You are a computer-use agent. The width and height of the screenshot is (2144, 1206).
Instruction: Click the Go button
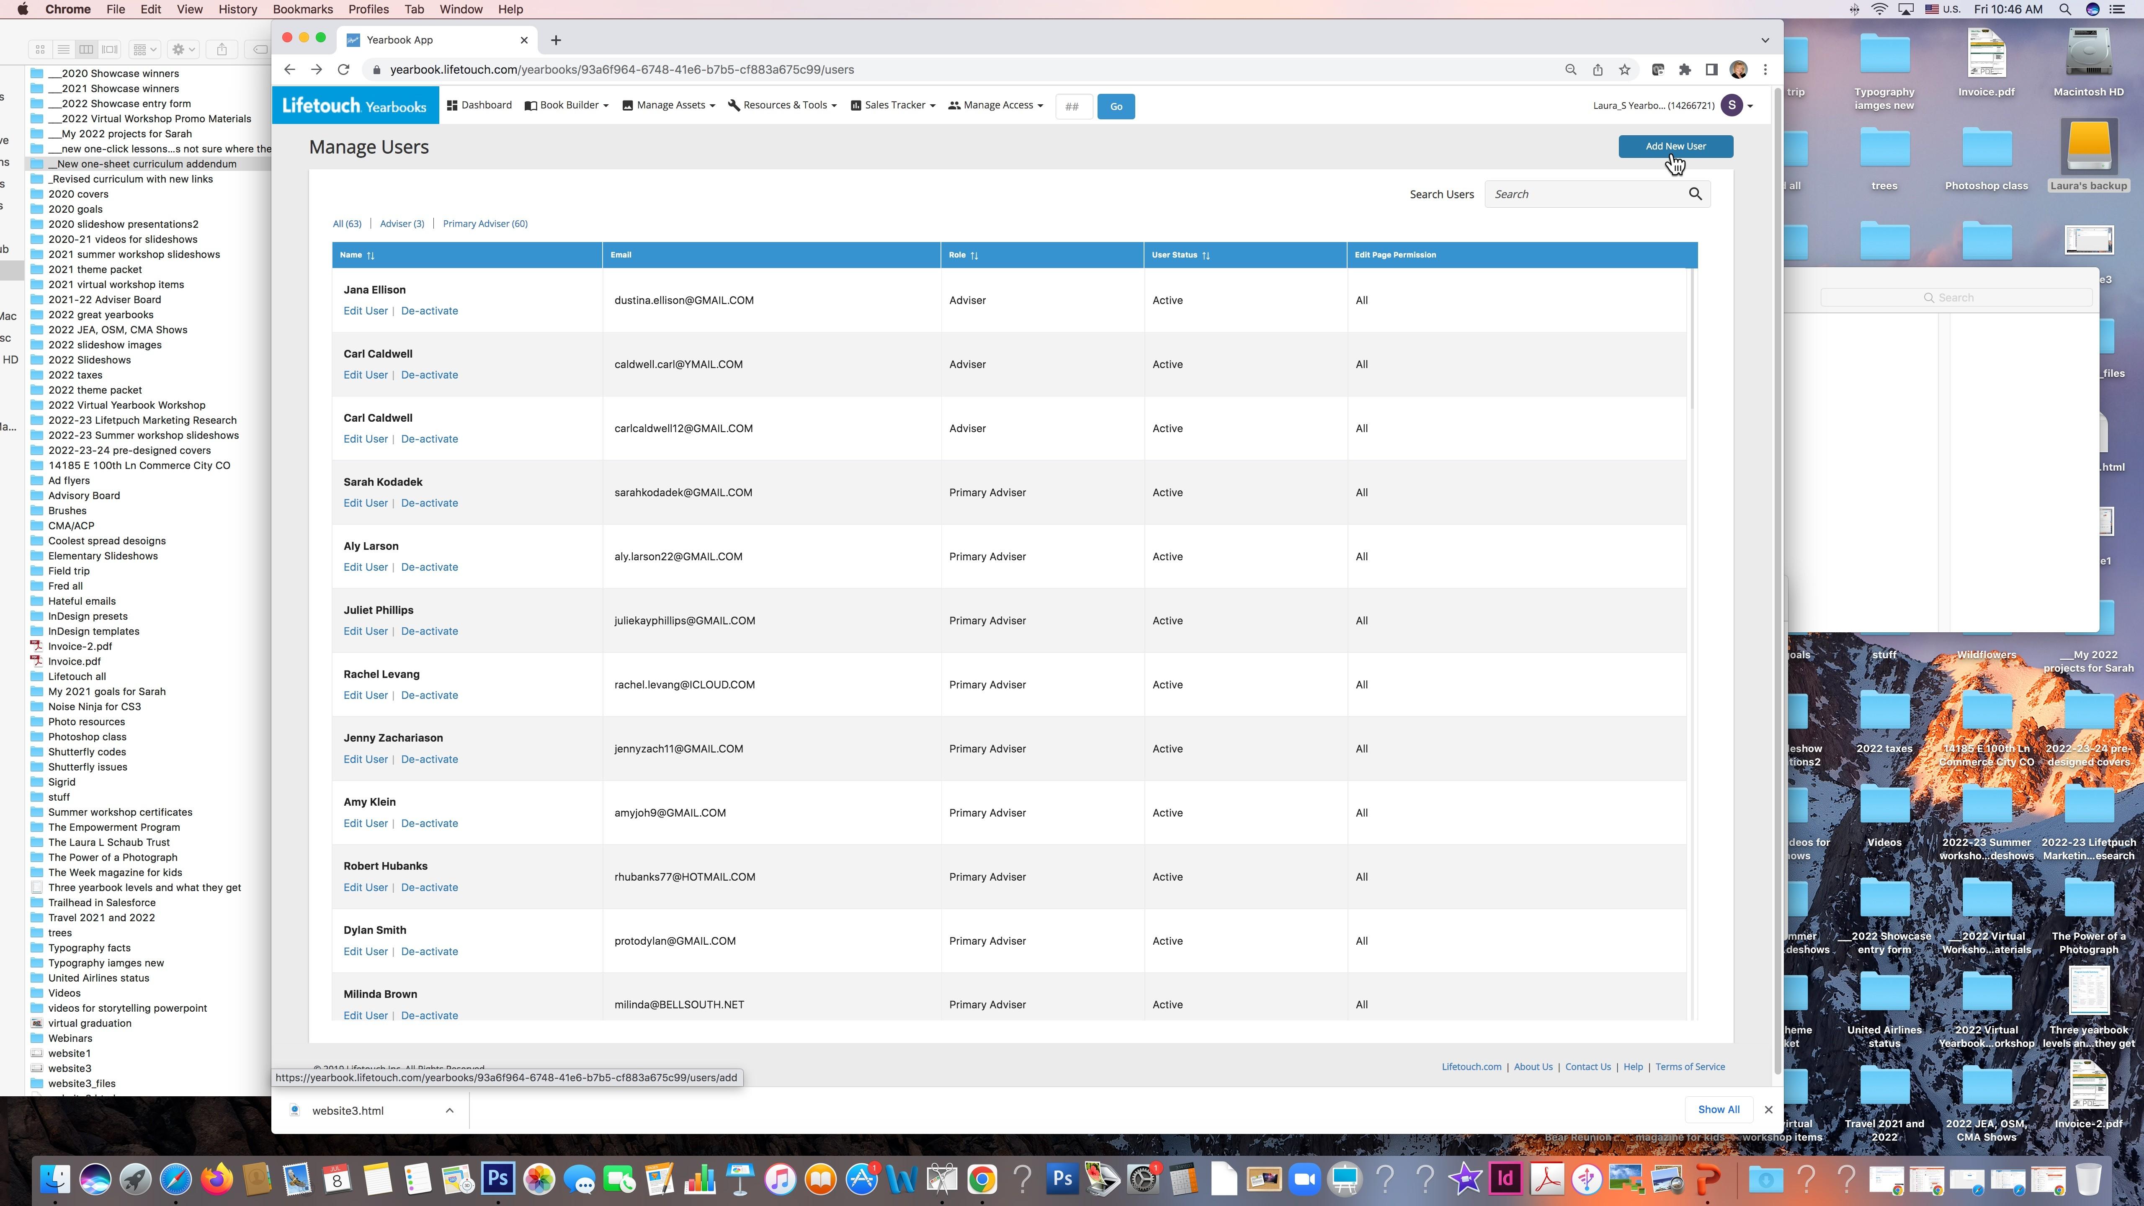click(x=1116, y=106)
